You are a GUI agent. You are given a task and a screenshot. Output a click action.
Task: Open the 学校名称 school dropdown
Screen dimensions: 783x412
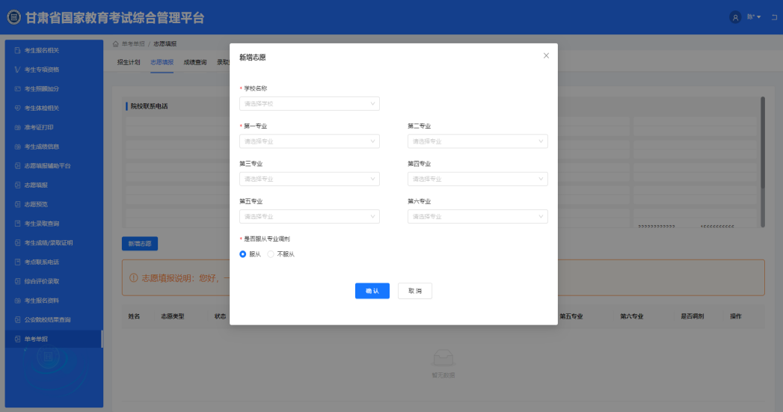pyautogui.click(x=310, y=104)
